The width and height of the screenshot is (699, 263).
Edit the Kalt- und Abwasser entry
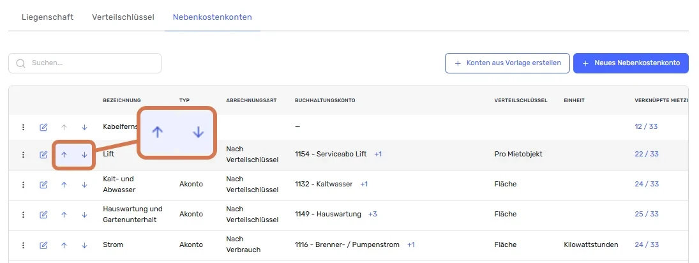[x=43, y=184]
